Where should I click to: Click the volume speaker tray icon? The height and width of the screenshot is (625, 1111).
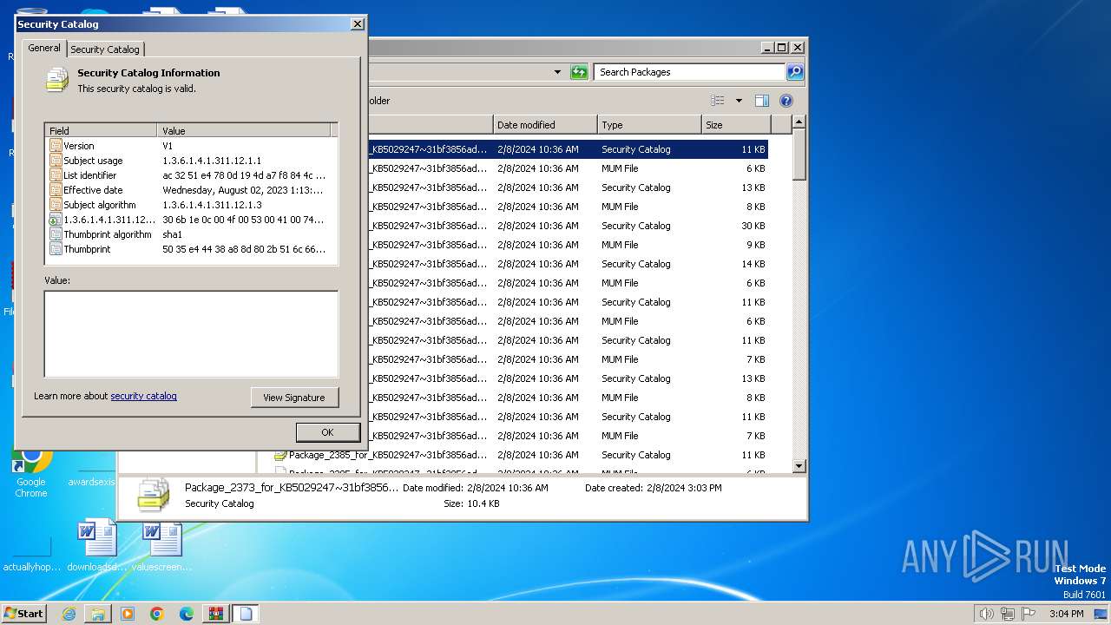[x=986, y=614]
